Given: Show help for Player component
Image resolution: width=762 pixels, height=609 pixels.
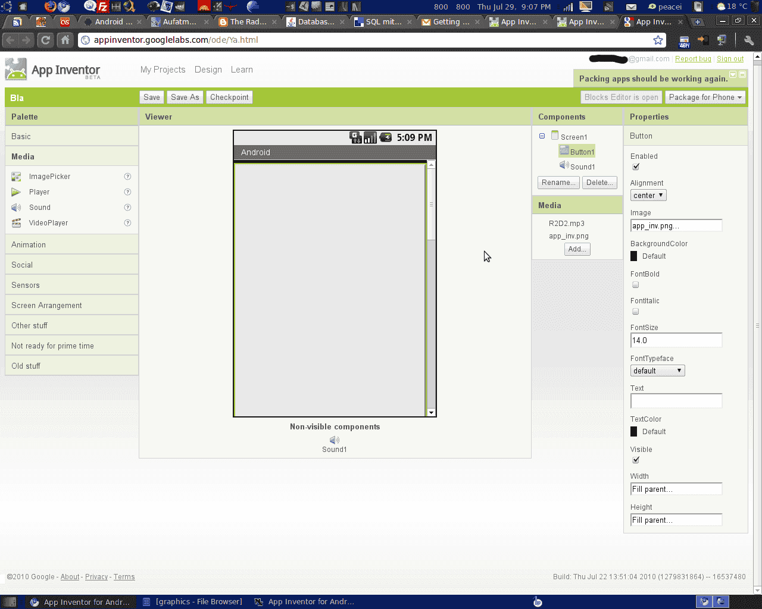Looking at the screenshot, I should click(x=127, y=192).
